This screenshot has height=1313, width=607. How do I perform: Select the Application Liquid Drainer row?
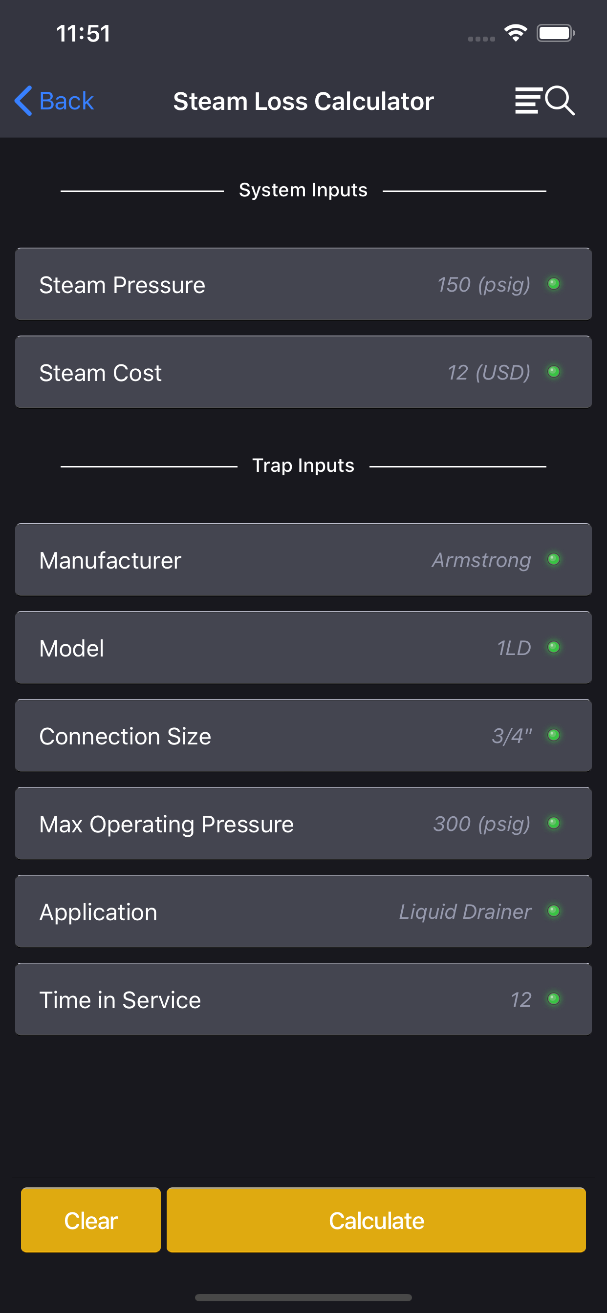[303, 911]
